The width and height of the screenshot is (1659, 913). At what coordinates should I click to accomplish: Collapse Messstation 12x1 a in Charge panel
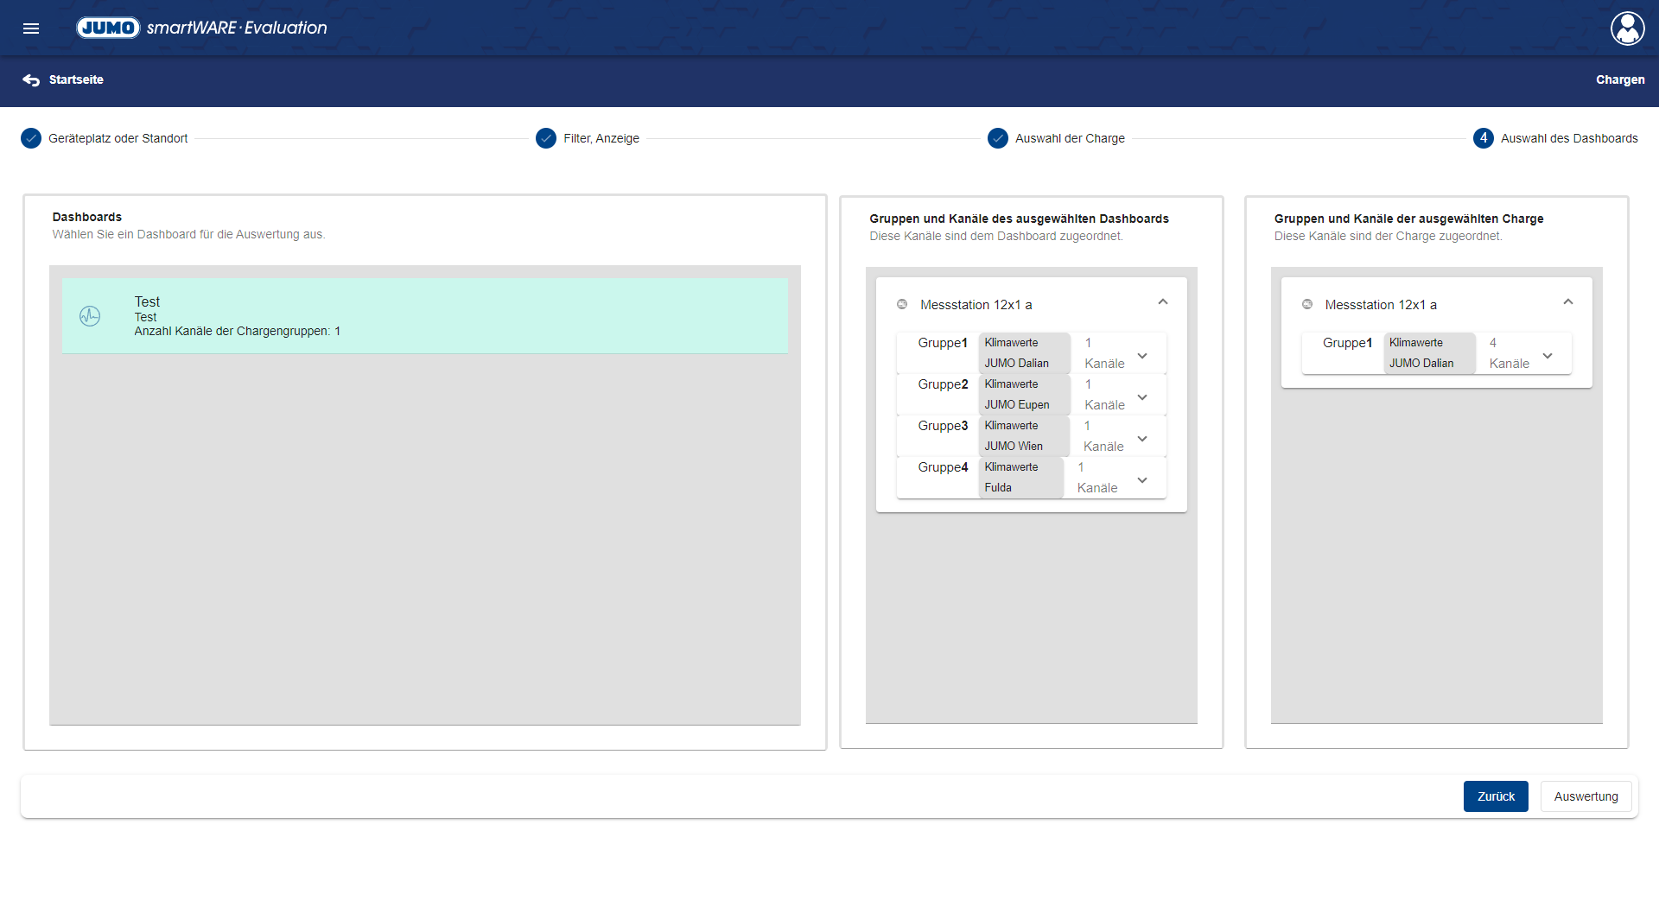point(1568,302)
